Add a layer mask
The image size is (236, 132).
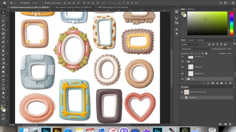(213, 83)
